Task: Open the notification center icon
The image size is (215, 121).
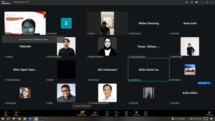Action: pyautogui.click(x=211, y=119)
